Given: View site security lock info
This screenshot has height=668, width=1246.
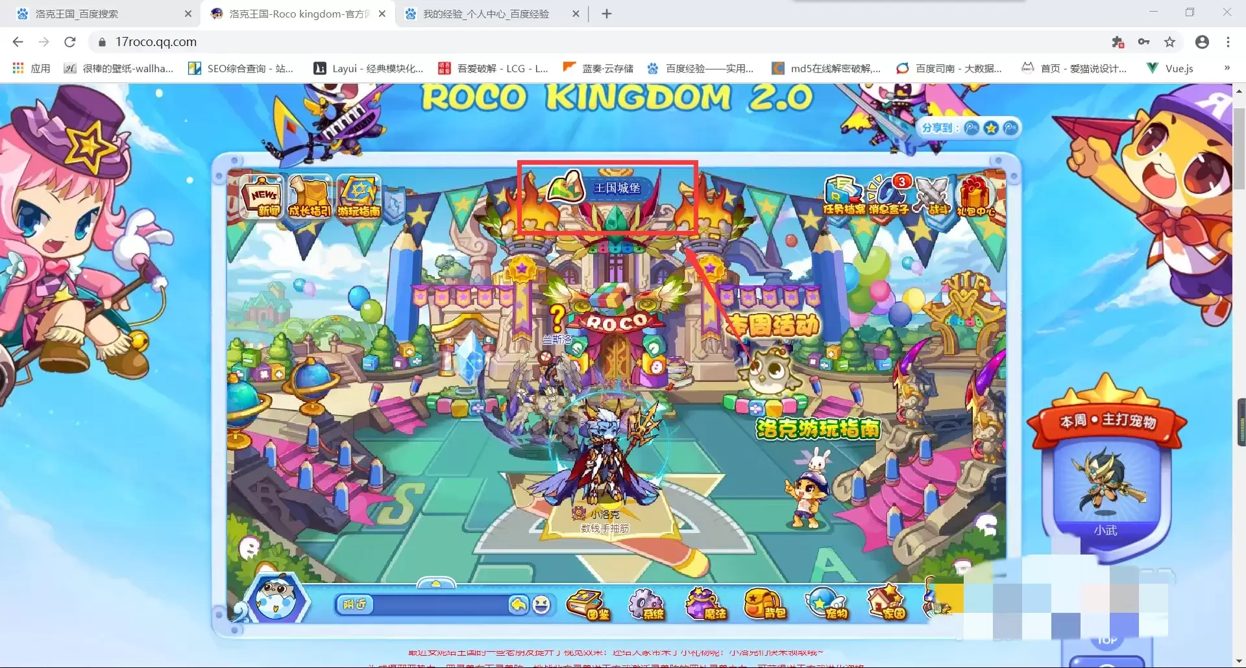Looking at the screenshot, I should (102, 42).
